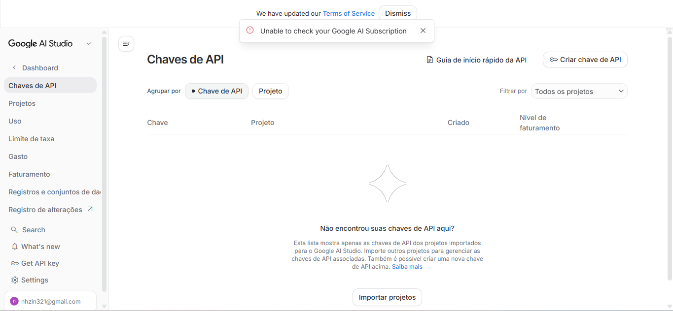Click the nhzin321@gmail.com account button

tap(50, 301)
